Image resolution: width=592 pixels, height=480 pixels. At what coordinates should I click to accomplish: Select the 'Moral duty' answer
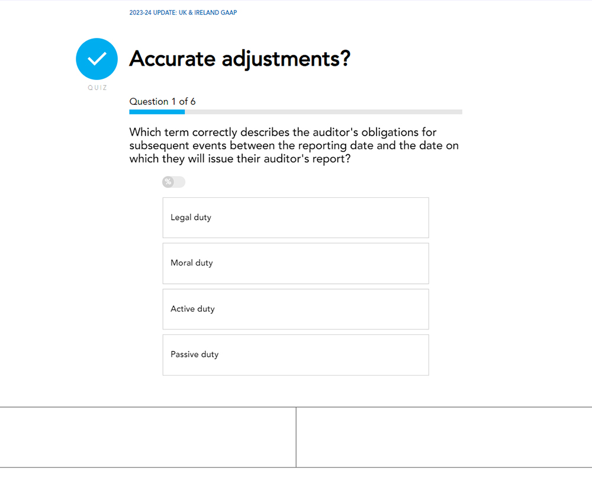point(295,264)
